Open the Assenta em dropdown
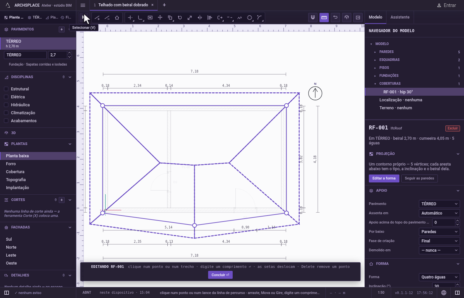Image resolution: width=464 pixels, height=298 pixels. tap(439, 213)
